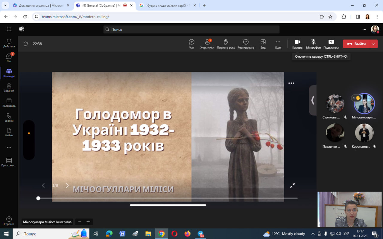The height and width of the screenshot is (239, 383).
Task: Open the camera permission icon in address bar
Action: (322, 17)
